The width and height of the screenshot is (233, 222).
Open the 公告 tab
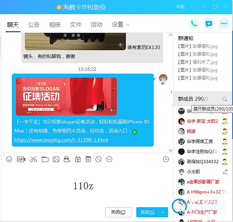pos(34,25)
